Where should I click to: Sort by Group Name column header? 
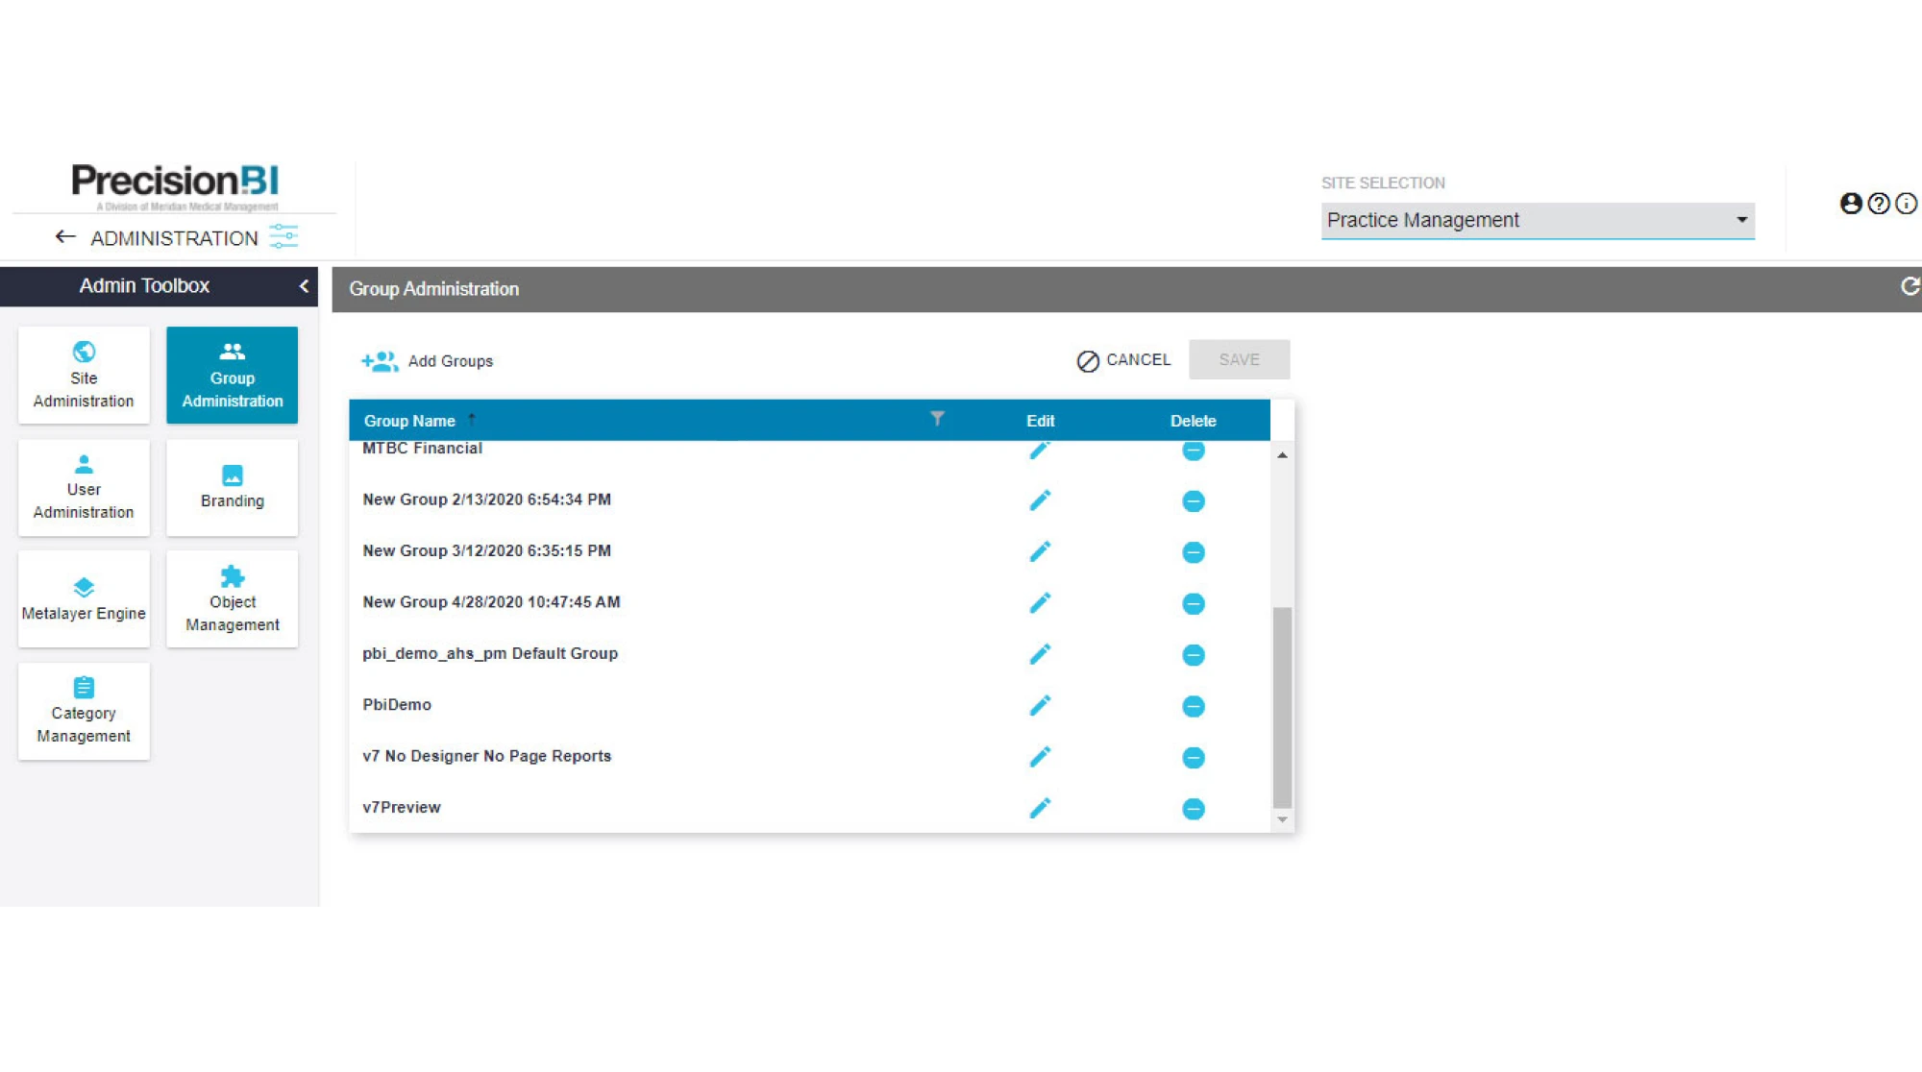[409, 421]
